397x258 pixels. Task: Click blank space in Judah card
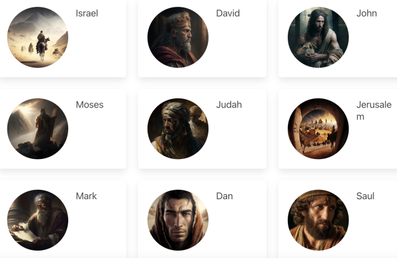point(238,141)
